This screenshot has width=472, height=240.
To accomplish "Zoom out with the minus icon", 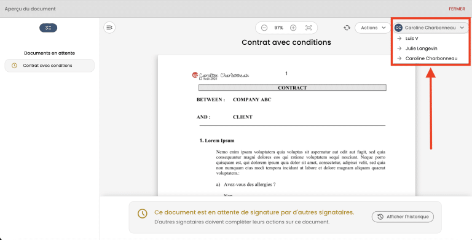I will click(x=264, y=28).
